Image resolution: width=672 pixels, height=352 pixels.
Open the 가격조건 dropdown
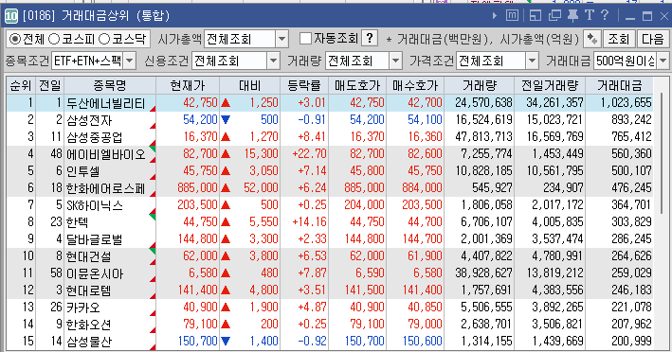click(x=532, y=62)
